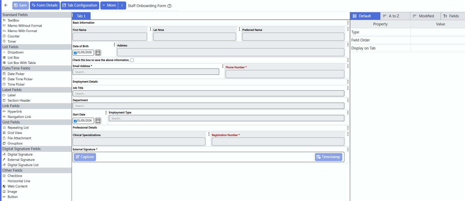The width and height of the screenshot is (465, 201).
Task: Pick the Hyperlink field type
Action: click(x=15, y=111)
